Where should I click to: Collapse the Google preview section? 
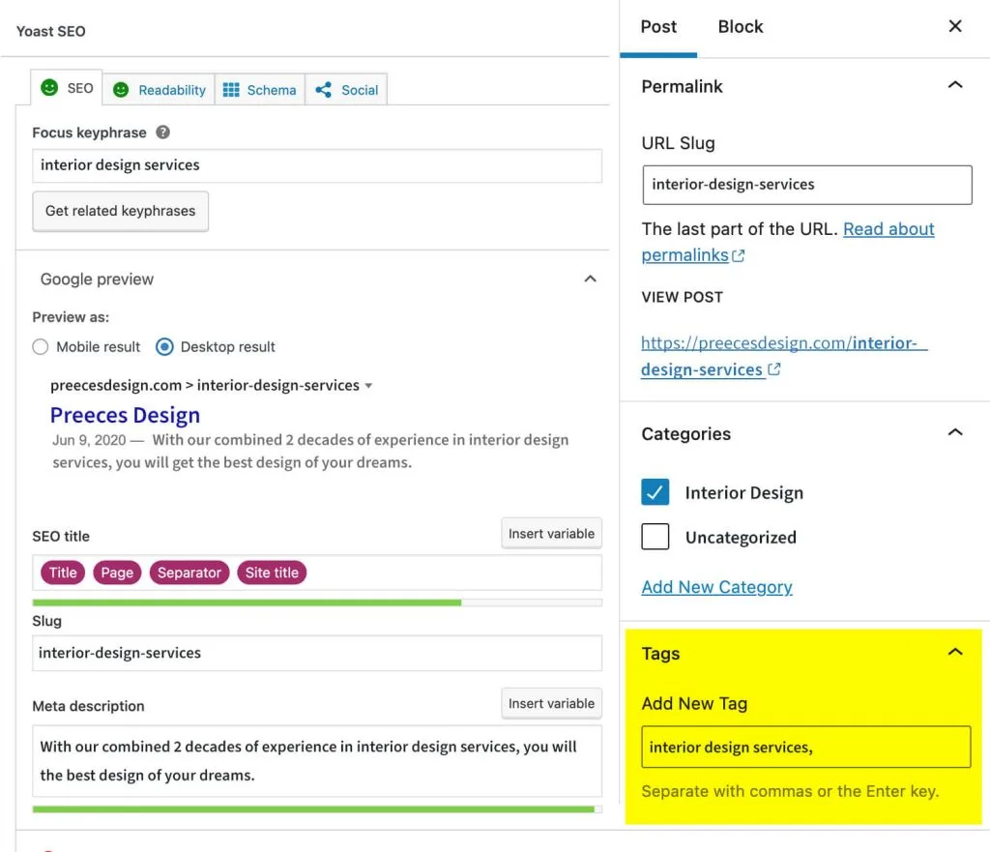point(591,279)
